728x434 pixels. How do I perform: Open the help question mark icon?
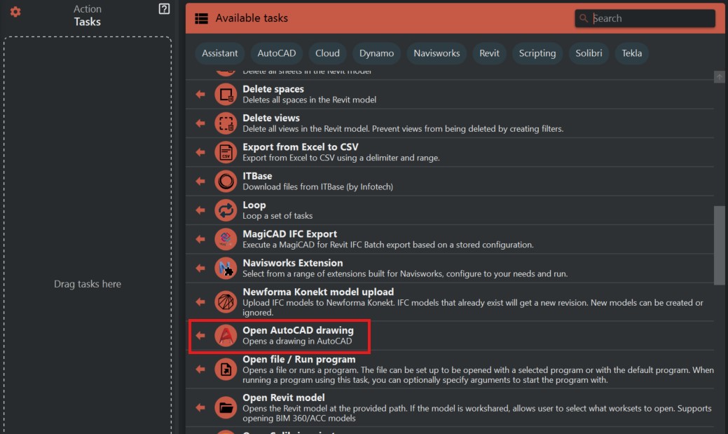[164, 9]
